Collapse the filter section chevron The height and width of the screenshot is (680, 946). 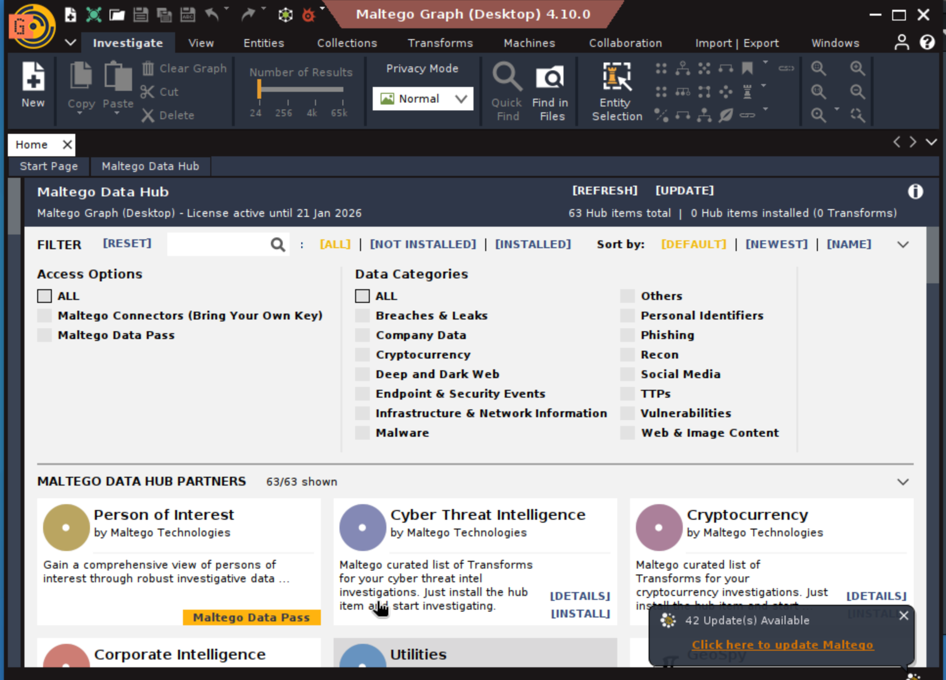[x=903, y=244]
